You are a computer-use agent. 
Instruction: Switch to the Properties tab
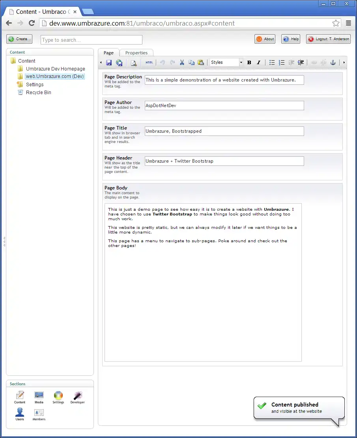click(x=136, y=53)
